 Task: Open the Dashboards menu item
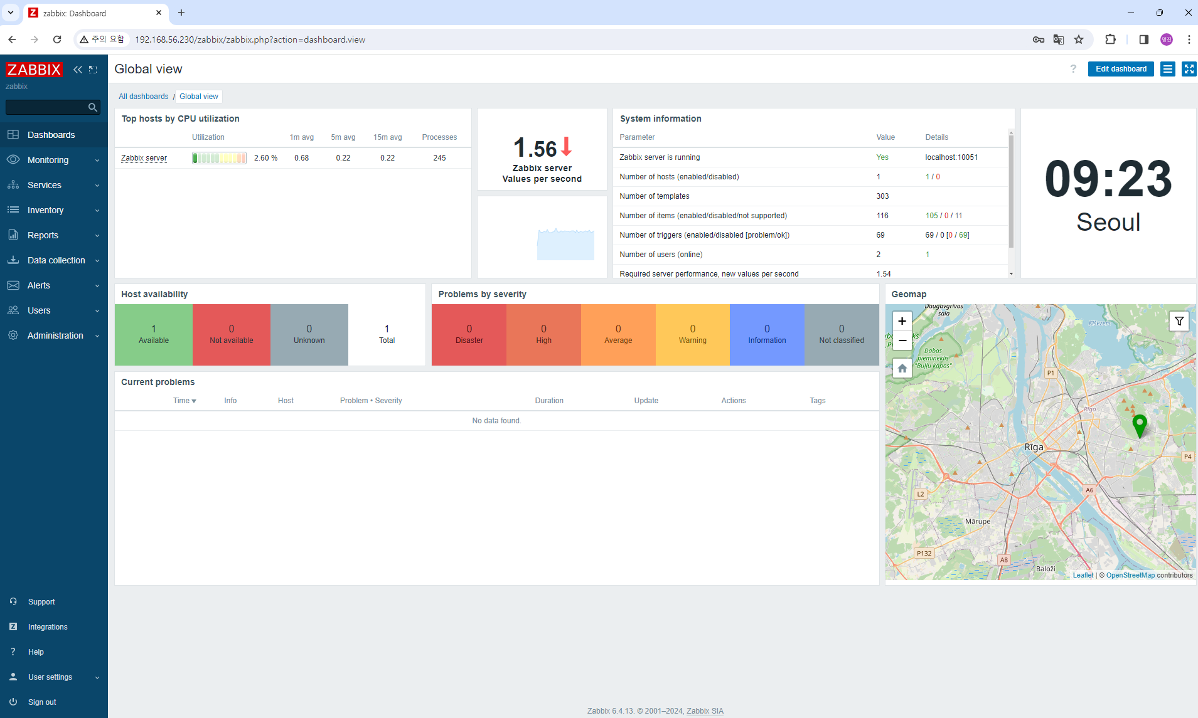[54, 135]
